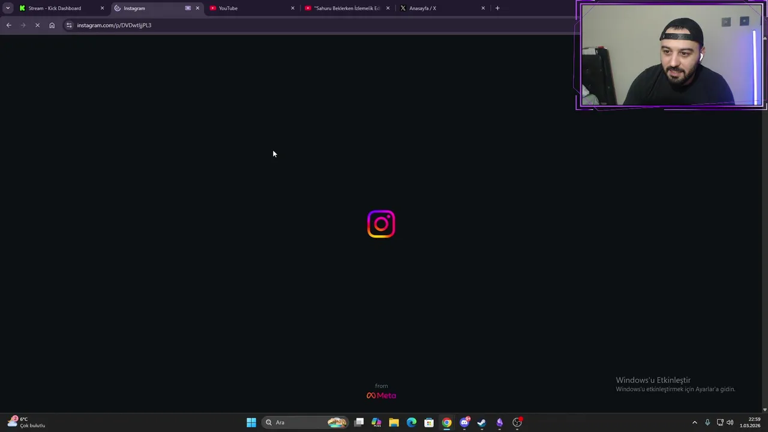Go to the browser home page
Screen dimensions: 768x432
click(52, 25)
